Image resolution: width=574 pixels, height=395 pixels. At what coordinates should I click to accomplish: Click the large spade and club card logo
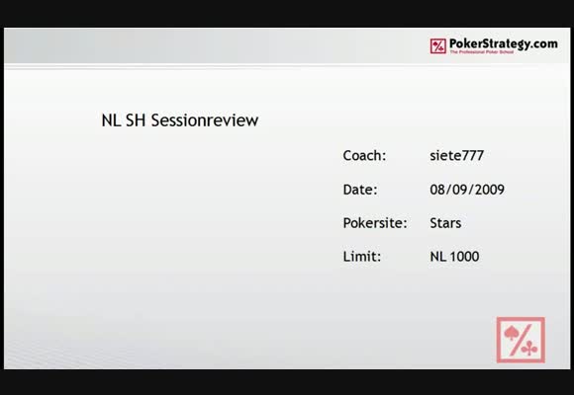pos(521,340)
